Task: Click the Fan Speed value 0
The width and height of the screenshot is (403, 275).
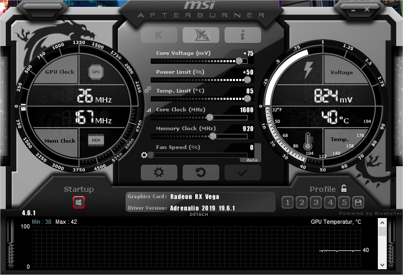Action: 252,147
